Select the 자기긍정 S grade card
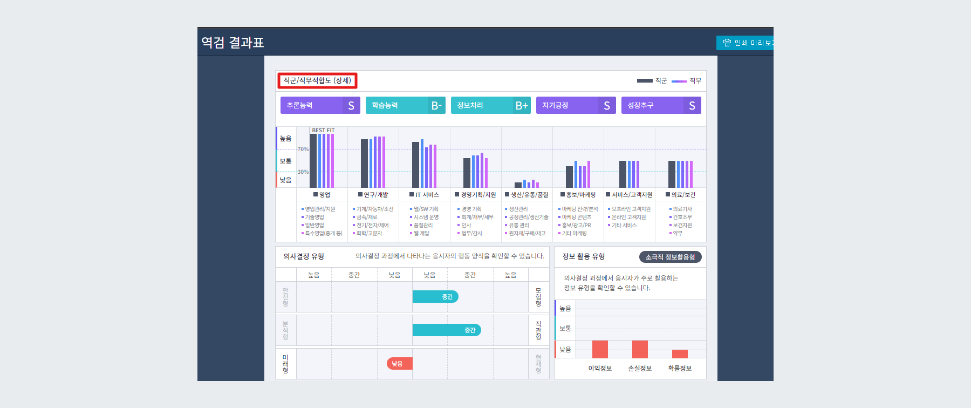This screenshot has height=408, width=971. tap(576, 105)
